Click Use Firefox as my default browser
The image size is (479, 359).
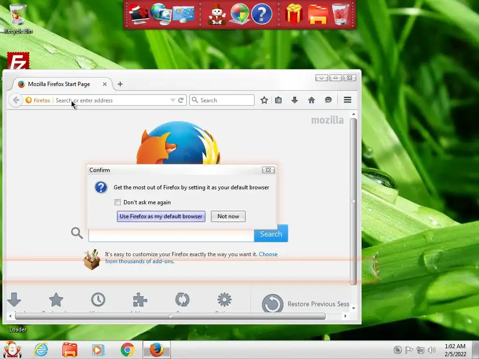[x=161, y=216]
